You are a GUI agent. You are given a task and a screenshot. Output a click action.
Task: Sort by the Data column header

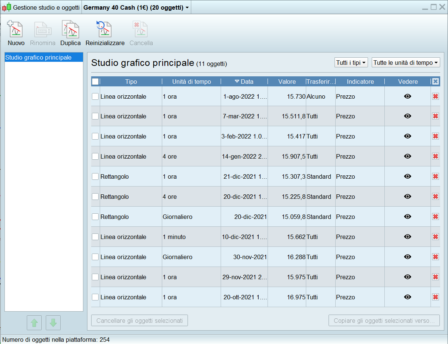[x=244, y=82]
